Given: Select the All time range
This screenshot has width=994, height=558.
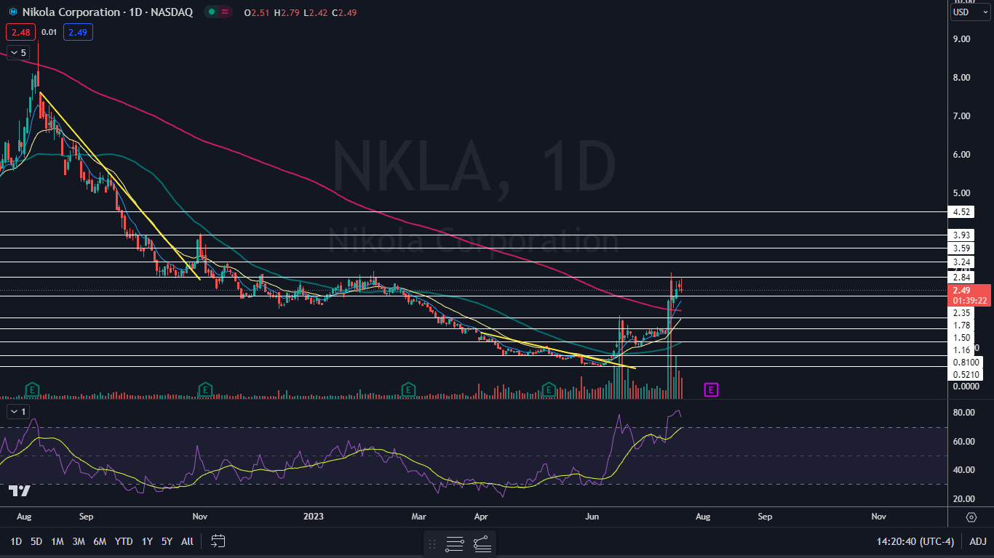Looking at the screenshot, I should (187, 541).
